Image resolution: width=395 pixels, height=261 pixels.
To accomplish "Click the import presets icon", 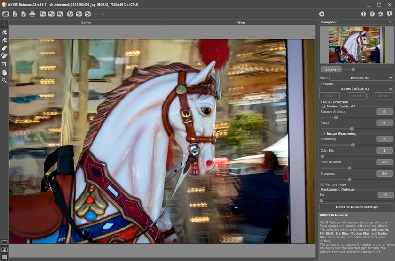I will (43, 14).
